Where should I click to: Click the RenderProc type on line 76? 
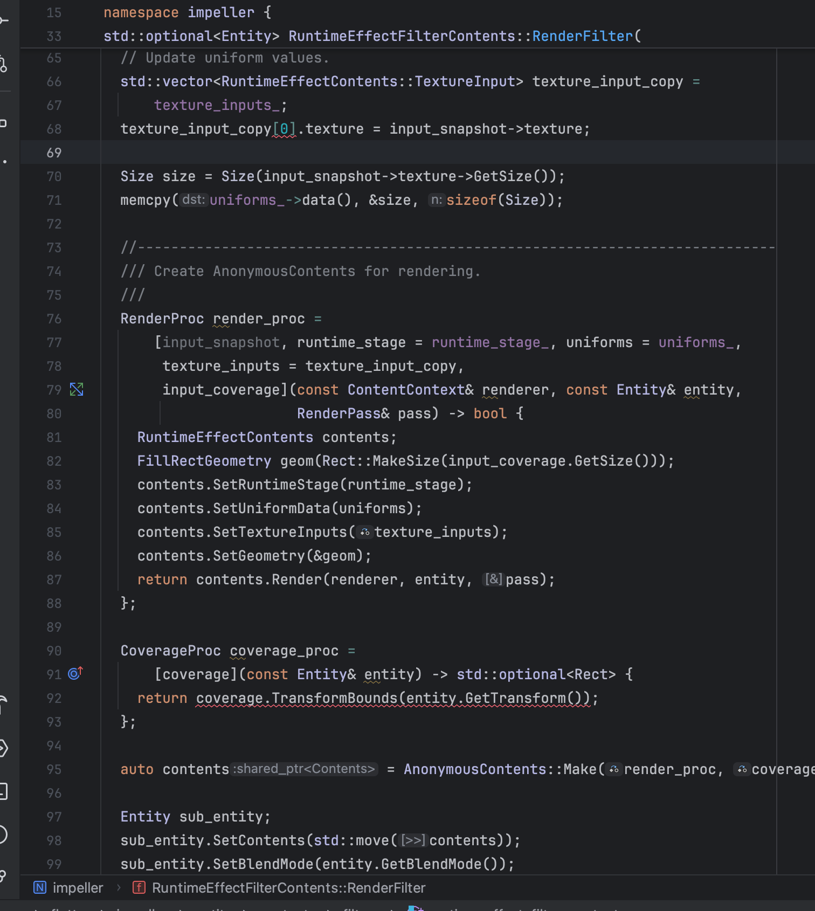coord(162,319)
